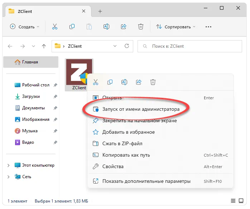250x209 pixels.
Task: Open Загрузки in the sidebar
Action: 31,96
